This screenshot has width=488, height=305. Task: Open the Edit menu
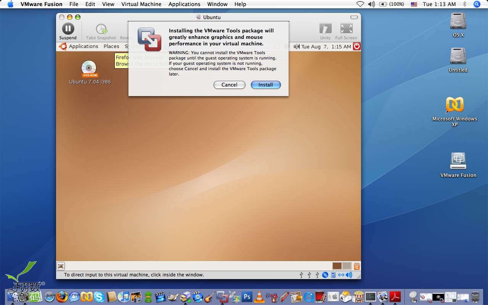pyautogui.click(x=90, y=4)
